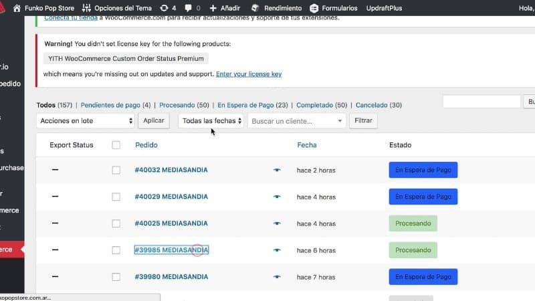Image resolution: width=535 pixels, height=301 pixels.
Task: Open order #39980 MEDIASANDIA
Action: pos(171,277)
